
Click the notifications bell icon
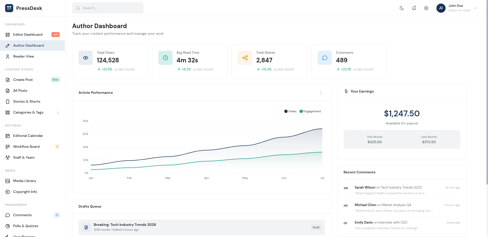[414, 8]
